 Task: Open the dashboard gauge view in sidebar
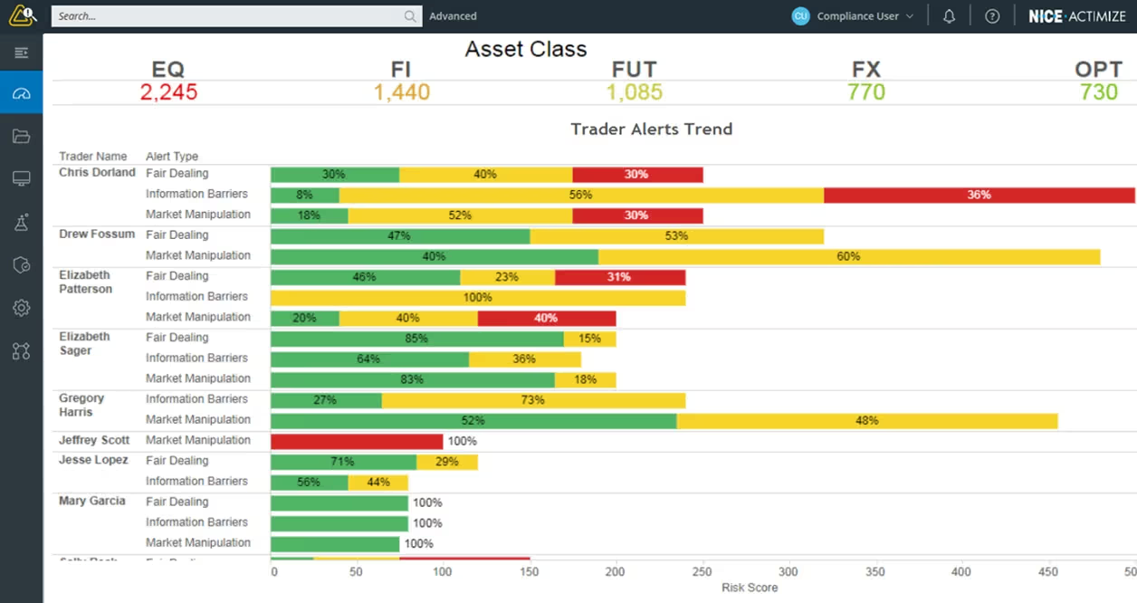tap(21, 91)
